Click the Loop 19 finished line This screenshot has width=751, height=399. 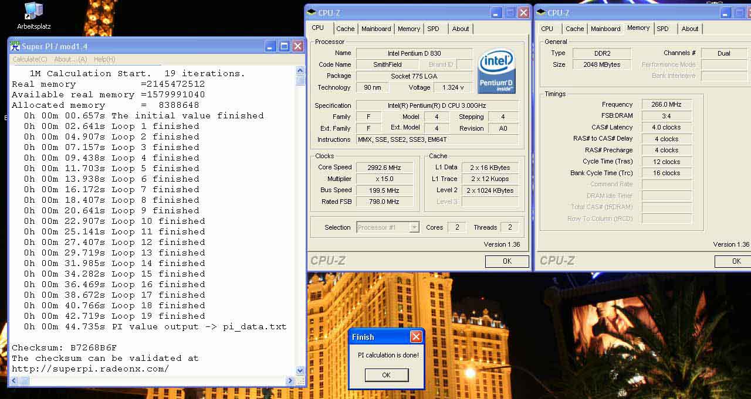point(114,316)
